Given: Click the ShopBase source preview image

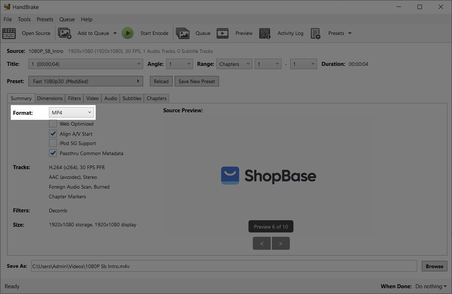Looking at the screenshot, I should click(269, 176).
